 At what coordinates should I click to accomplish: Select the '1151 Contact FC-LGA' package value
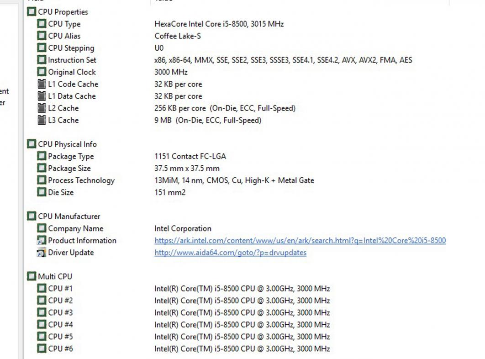[190, 156]
